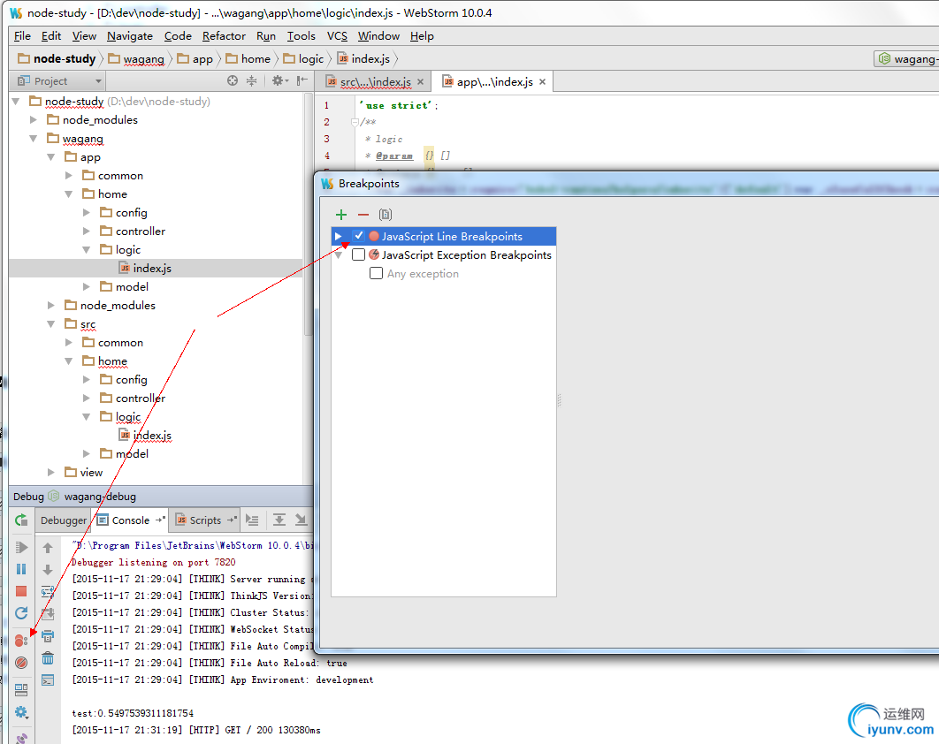Viewport: 939px width, 744px height.
Task: Collapse node-study root folder
Action: pyautogui.click(x=16, y=101)
